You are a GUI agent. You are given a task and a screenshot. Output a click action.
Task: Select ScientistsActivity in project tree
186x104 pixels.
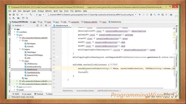pos(33,73)
